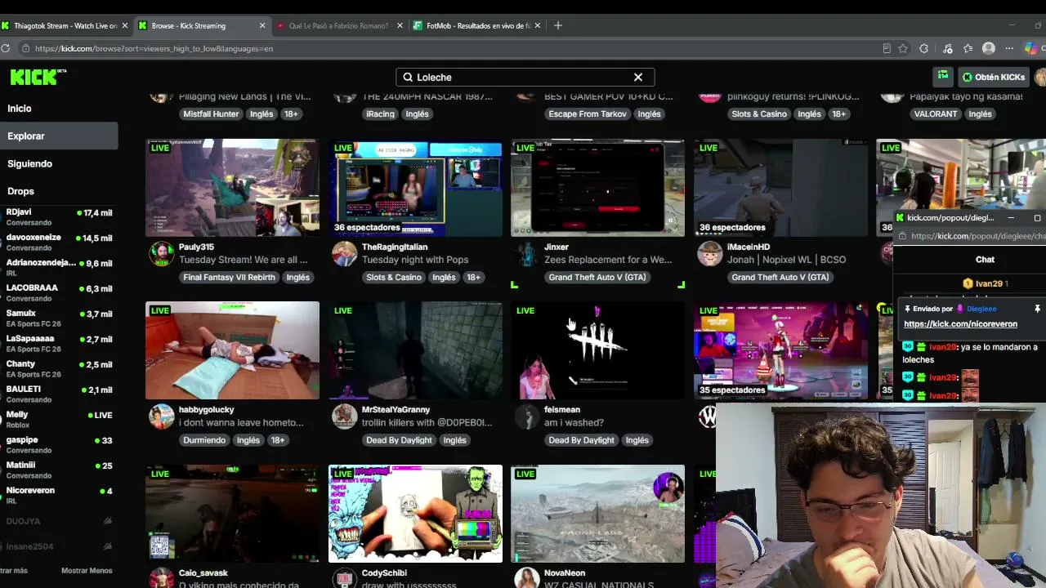This screenshot has width=1046, height=588.
Task: Open felsmean Dead By Daylight thumbnail
Action: 597,350
